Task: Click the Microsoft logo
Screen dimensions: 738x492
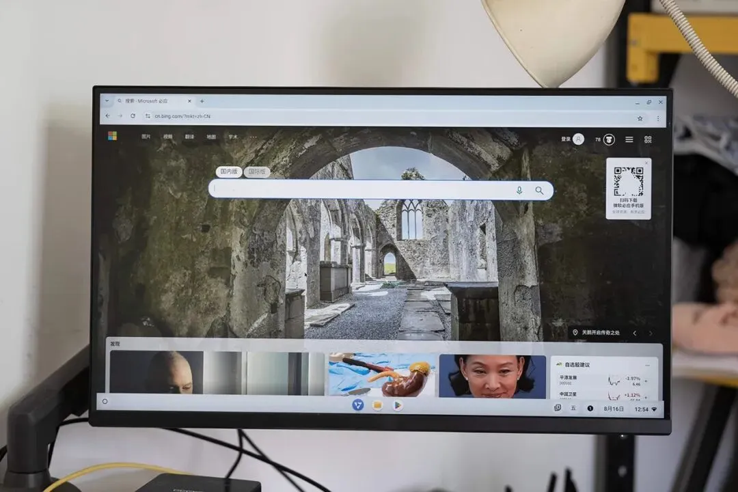Action: coord(112,135)
